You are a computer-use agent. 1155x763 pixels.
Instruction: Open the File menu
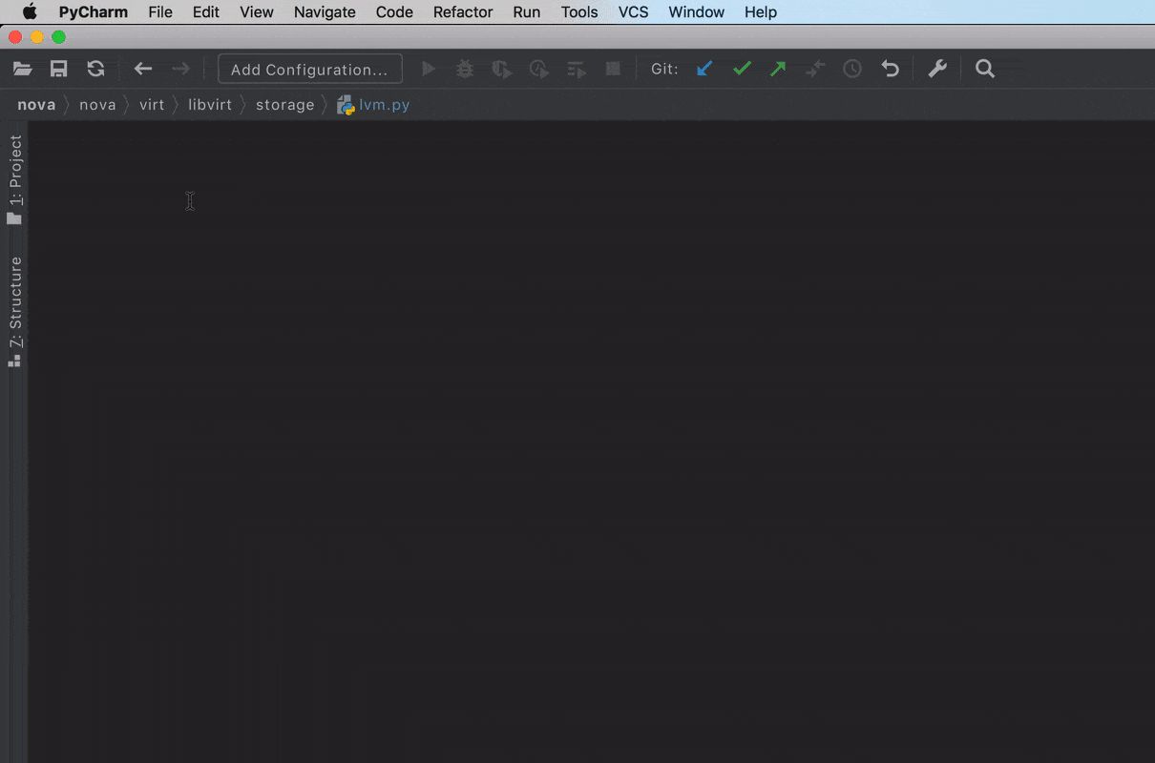(x=160, y=12)
